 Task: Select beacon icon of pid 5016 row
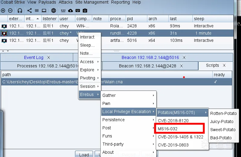click(x=4, y=41)
